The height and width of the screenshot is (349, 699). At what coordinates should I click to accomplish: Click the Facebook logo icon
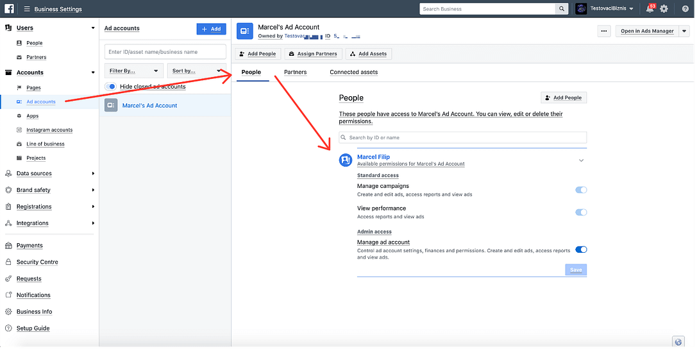point(9,8)
